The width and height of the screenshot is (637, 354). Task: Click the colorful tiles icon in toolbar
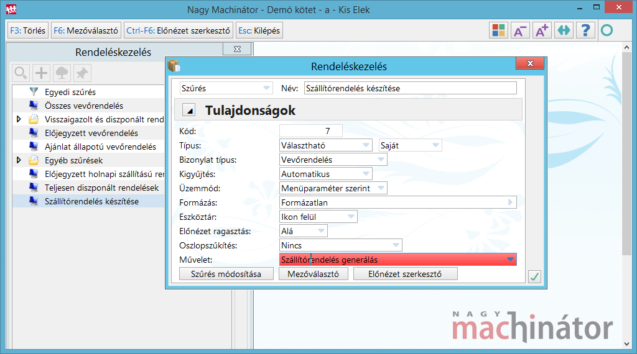[498, 30]
